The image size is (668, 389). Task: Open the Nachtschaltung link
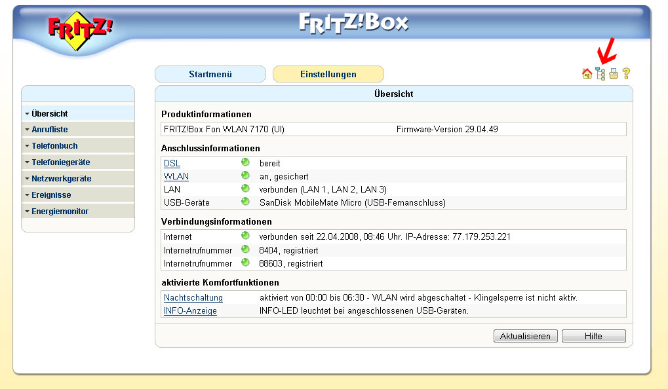coord(193,297)
